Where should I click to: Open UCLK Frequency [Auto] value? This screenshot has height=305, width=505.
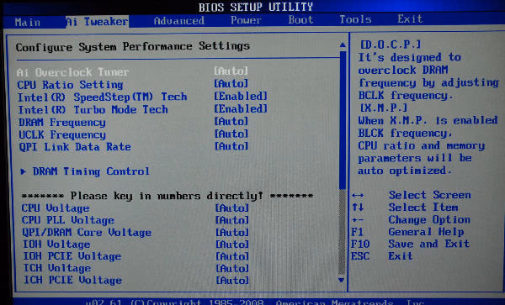click(x=231, y=134)
